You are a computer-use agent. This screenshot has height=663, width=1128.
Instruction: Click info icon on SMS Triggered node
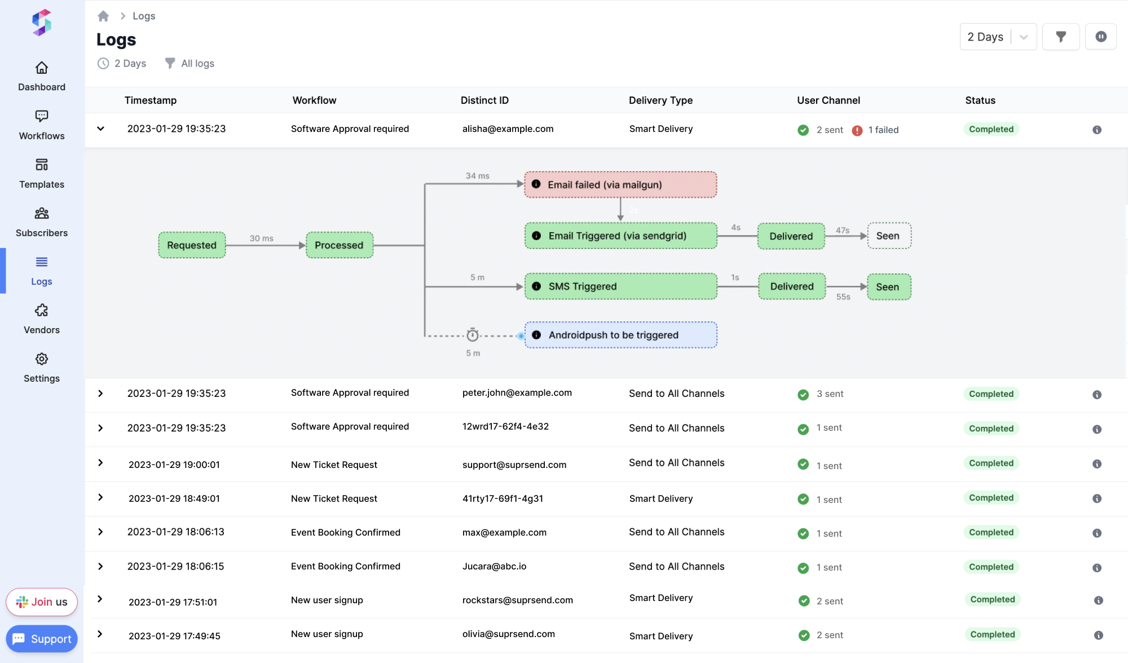coord(536,286)
